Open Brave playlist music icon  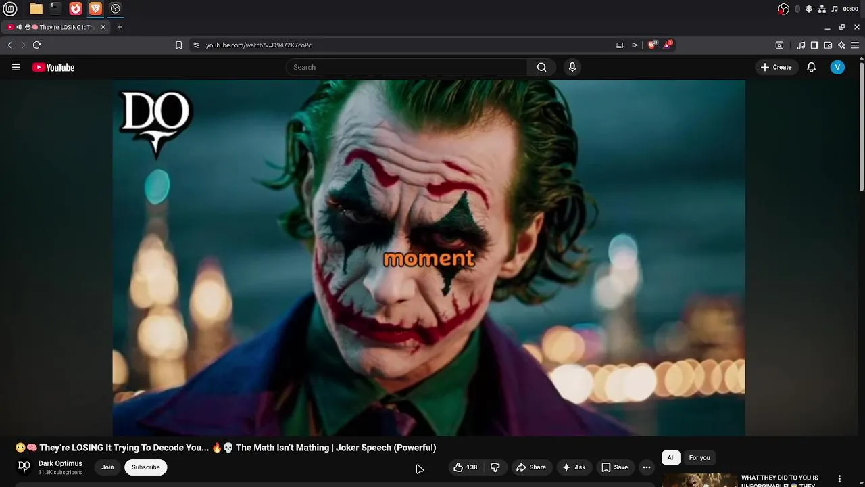[801, 45]
